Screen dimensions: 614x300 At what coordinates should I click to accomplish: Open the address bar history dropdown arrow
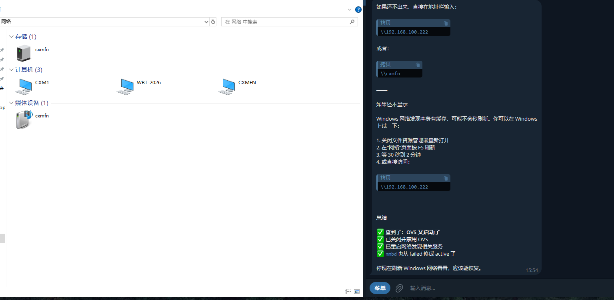coord(206,22)
